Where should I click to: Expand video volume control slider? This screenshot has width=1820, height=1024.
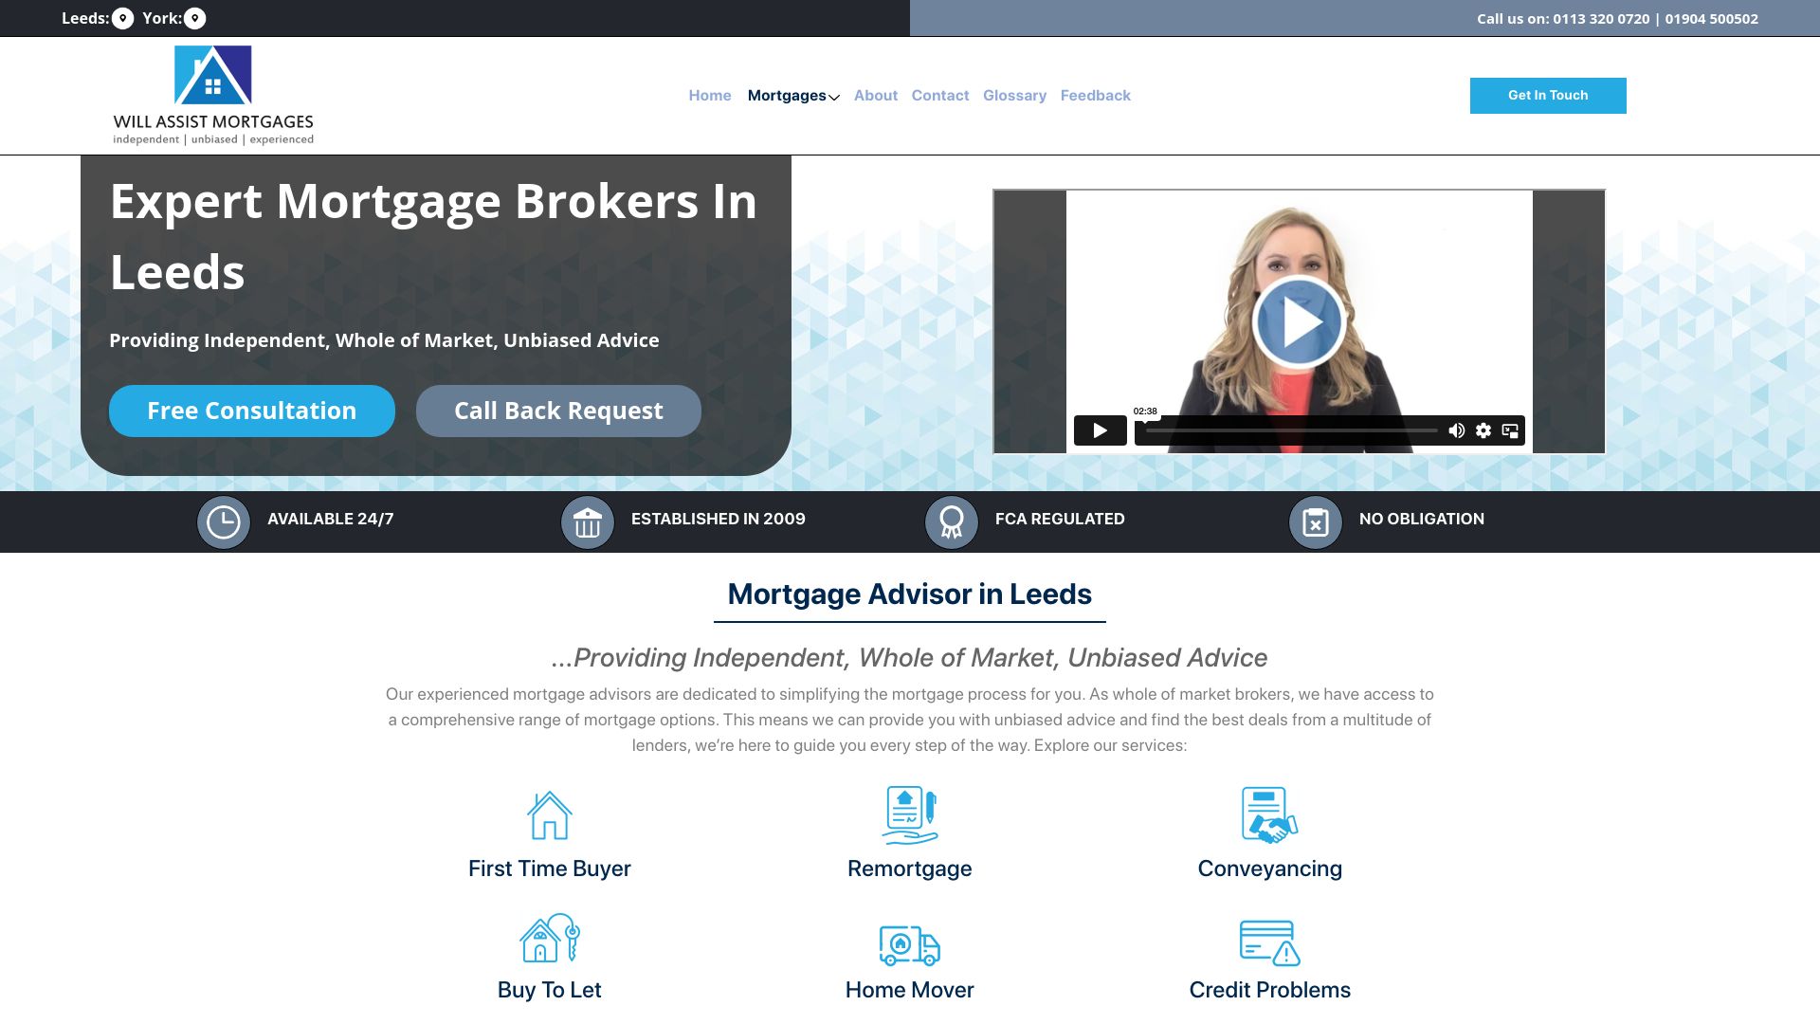pos(1456,430)
